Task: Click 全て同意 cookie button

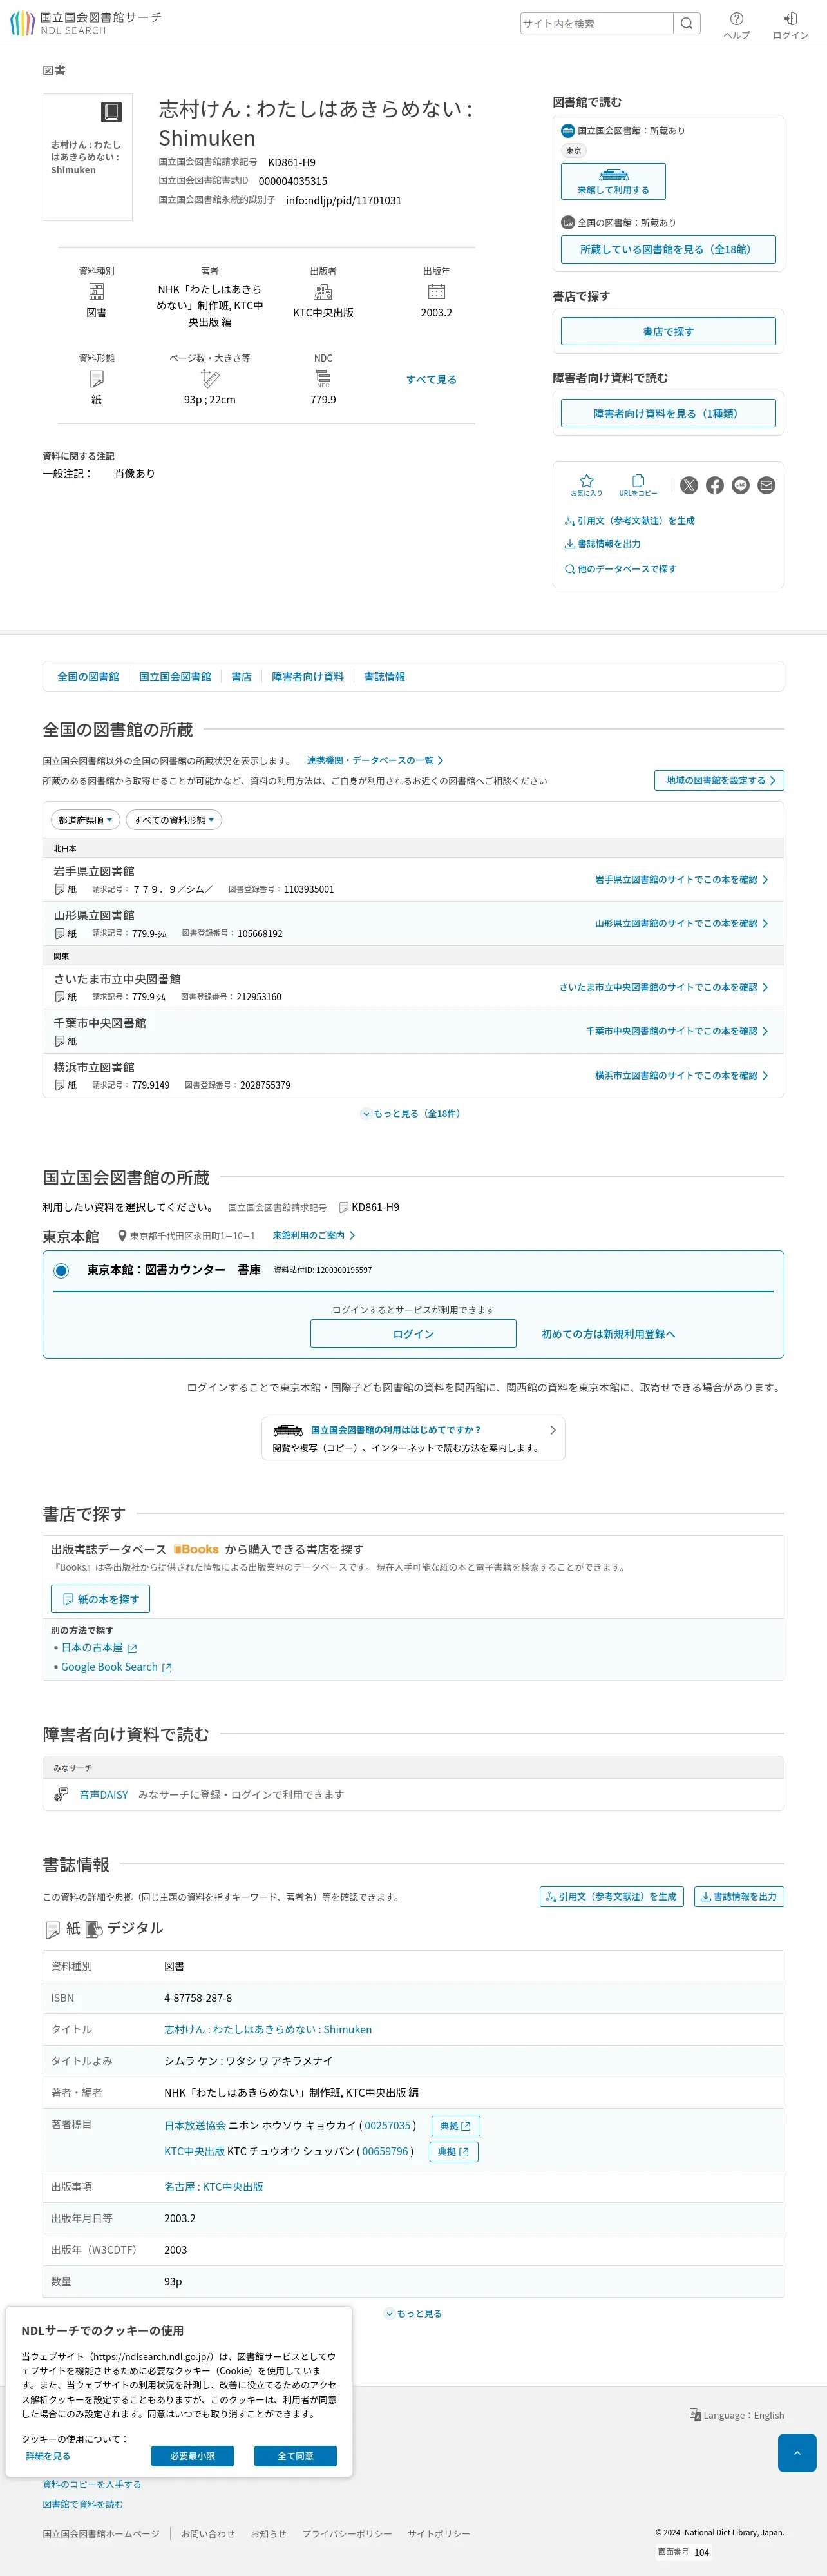Action: (296, 2456)
